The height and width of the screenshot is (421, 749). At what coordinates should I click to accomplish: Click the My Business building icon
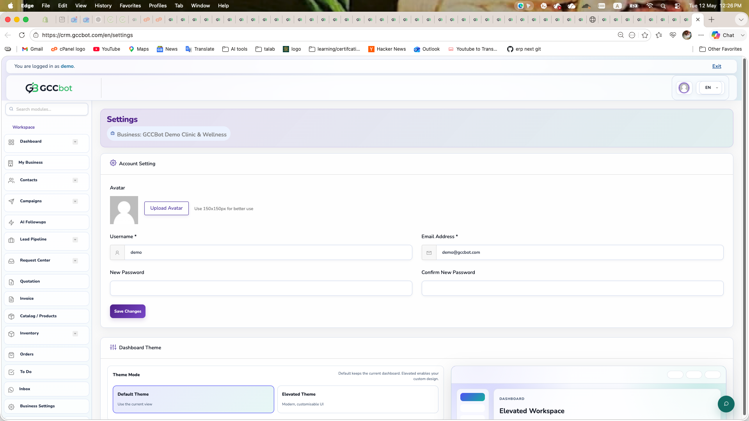coord(11,163)
